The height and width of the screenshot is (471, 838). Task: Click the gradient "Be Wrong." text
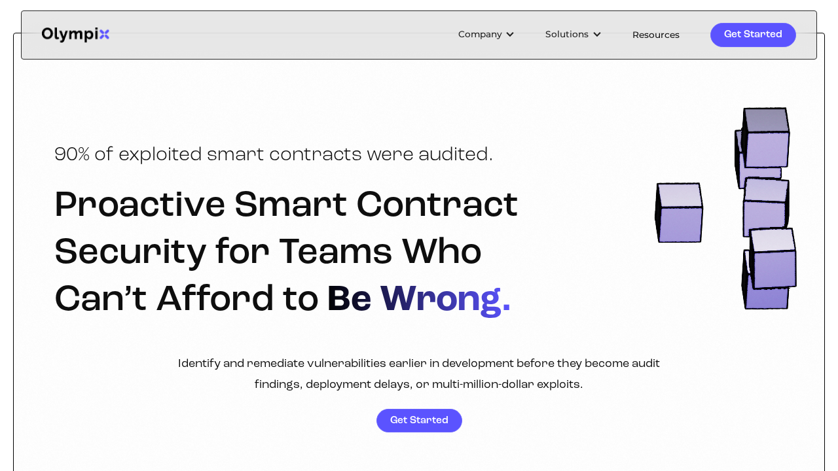[418, 299]
